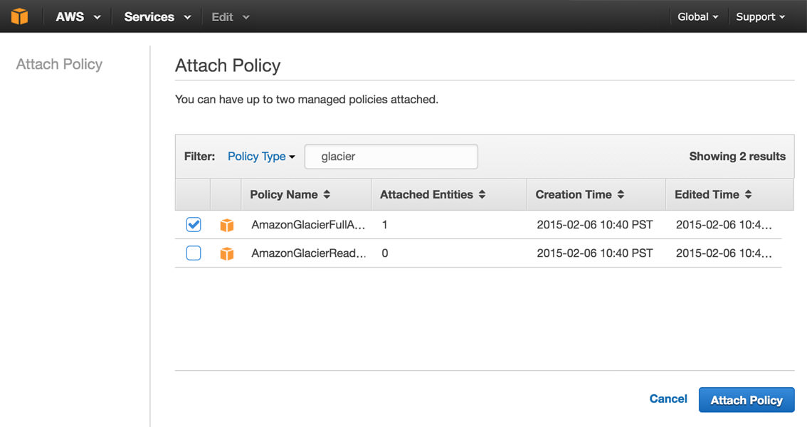Click edited time of AmazonGlacierFullA... row
Viewport: 807px width, 427px height.
pyautogui.click(x=724, y=225)
